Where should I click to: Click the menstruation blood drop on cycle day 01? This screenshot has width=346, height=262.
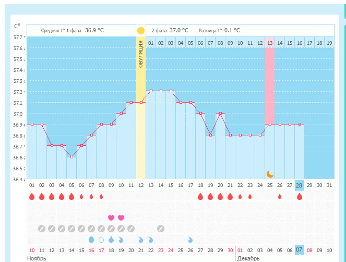pyautogui.click(x=32, y=196)
